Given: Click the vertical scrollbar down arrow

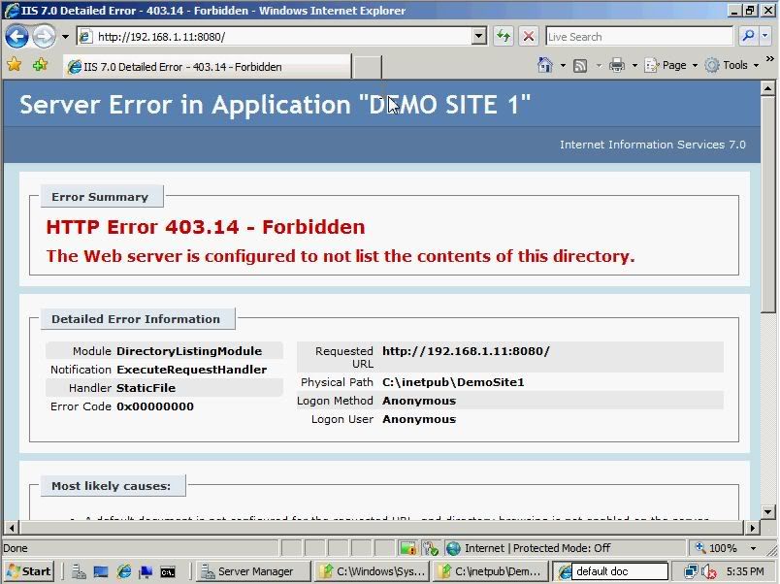Looking at the screenshot, I should pyautogui.click(x=768, y=511).
